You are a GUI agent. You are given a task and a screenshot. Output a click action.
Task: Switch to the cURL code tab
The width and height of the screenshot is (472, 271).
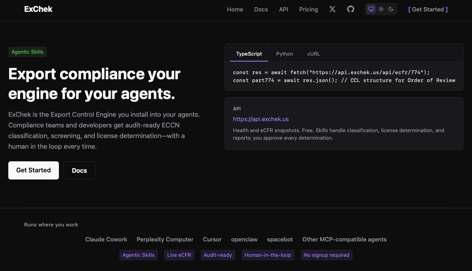pyautogui.click(x=313, y=54)
